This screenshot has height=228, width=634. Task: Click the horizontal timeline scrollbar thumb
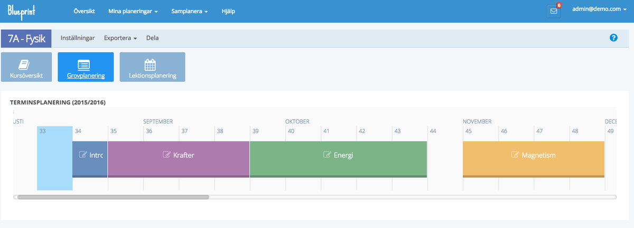tap(113, 197)
